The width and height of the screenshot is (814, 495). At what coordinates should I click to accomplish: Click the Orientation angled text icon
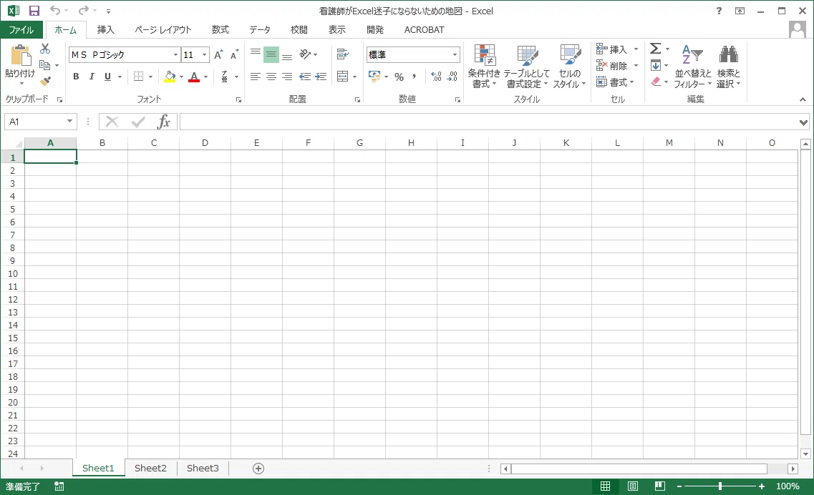point(305,54)
